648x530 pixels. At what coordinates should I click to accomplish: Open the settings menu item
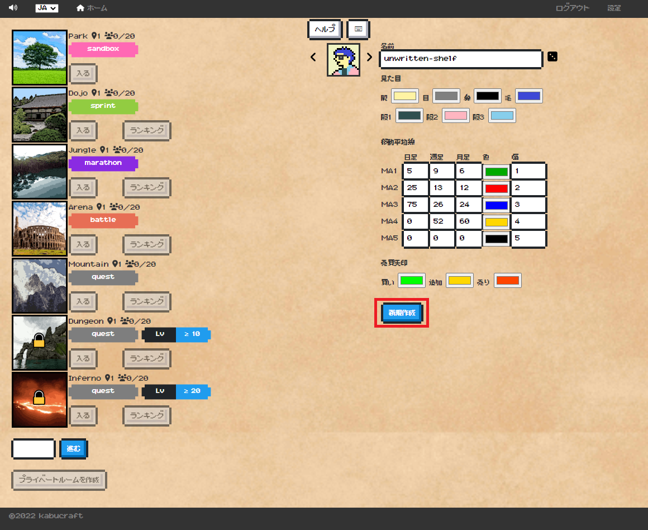pos(614,8)
